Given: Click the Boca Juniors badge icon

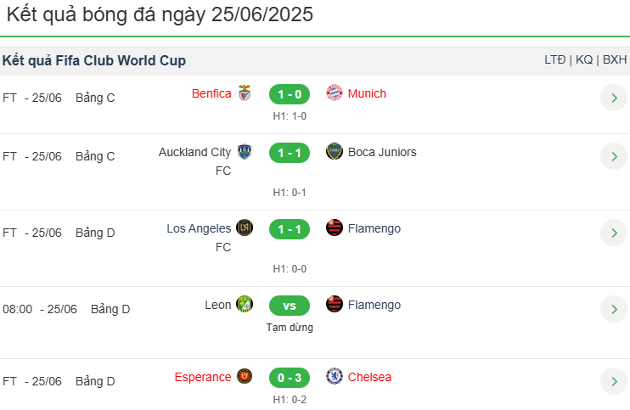Looking at the screenshot, I should [x=335, y=151].
